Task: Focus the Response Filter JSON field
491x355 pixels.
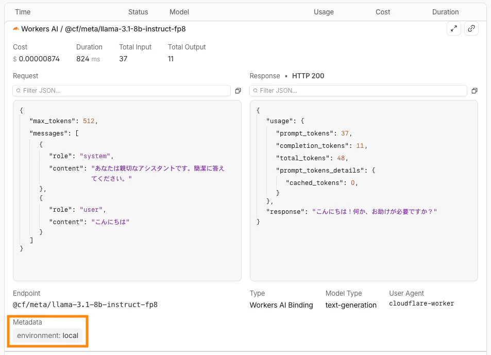Action: (358, 91)
